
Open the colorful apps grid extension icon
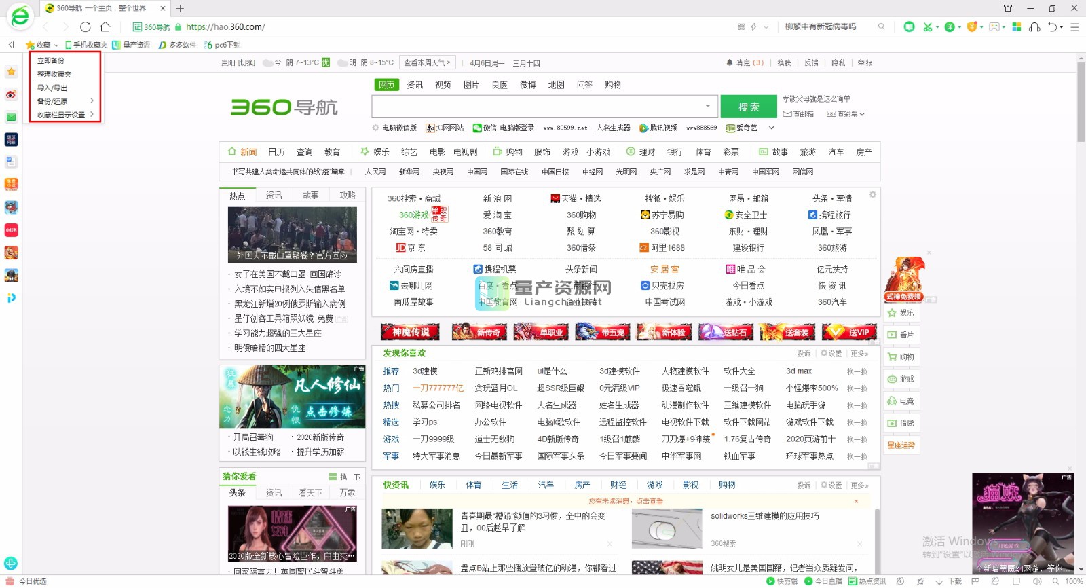(x=1017, y=27)
